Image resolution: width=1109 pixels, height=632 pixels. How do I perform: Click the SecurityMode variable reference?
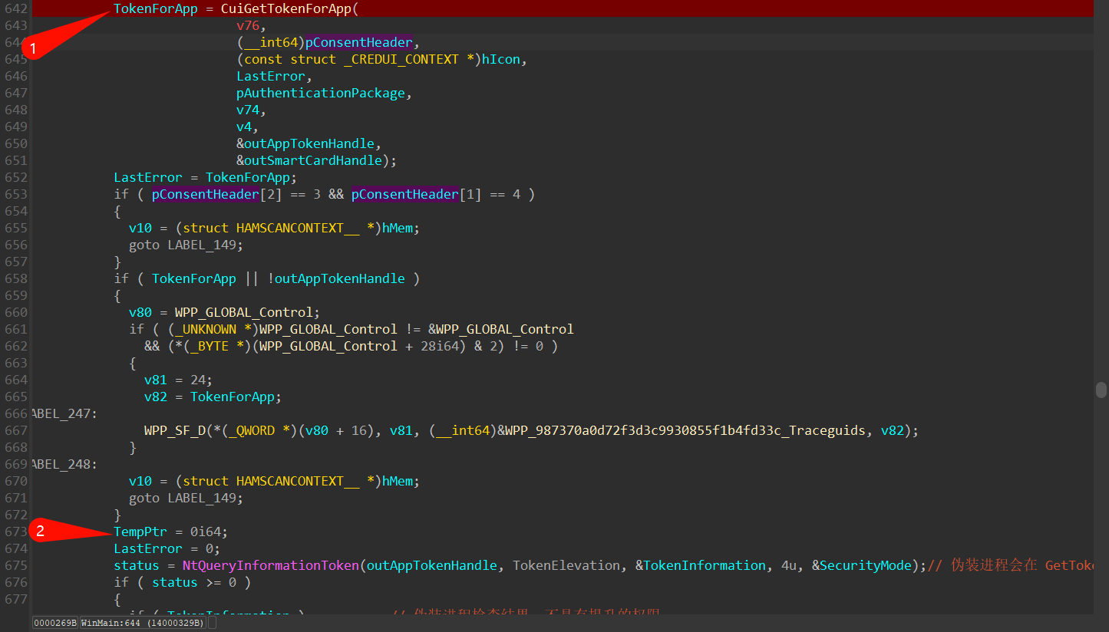(866, 565)
